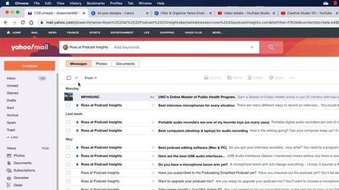Open the Spam folder
Viewport: 339px width, 190px height.
tap(11, 122)
